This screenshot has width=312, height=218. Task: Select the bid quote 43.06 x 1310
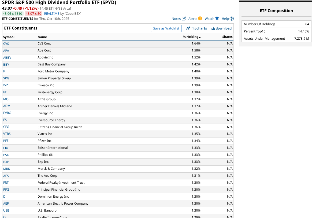pyautogui.click(x=13, y=13)
